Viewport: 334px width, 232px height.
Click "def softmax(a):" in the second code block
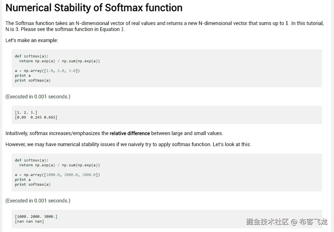coord(31,160)
